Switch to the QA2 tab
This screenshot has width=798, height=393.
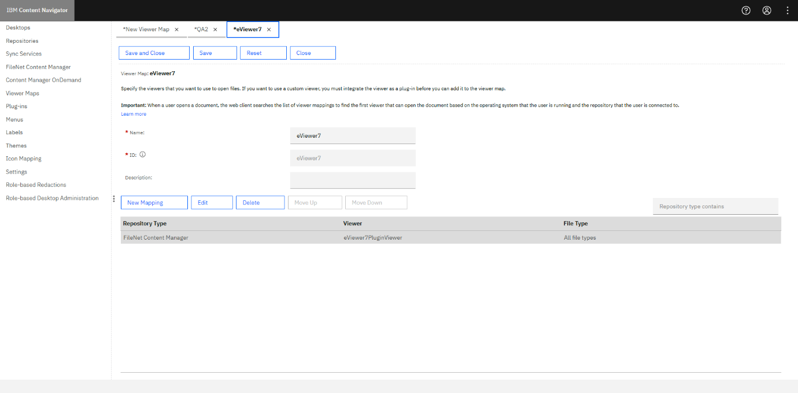point(201,30)
